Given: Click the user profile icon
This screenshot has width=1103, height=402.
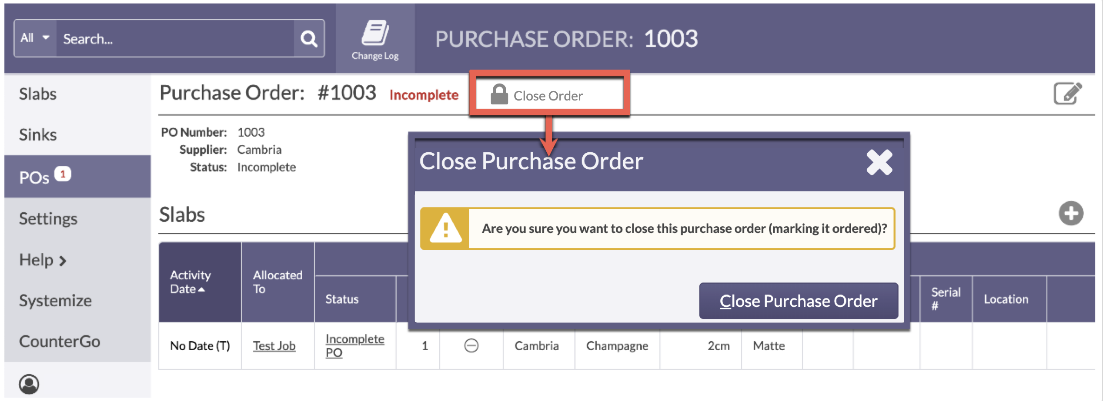Looking at the screenshot, I should click(29, 384).
